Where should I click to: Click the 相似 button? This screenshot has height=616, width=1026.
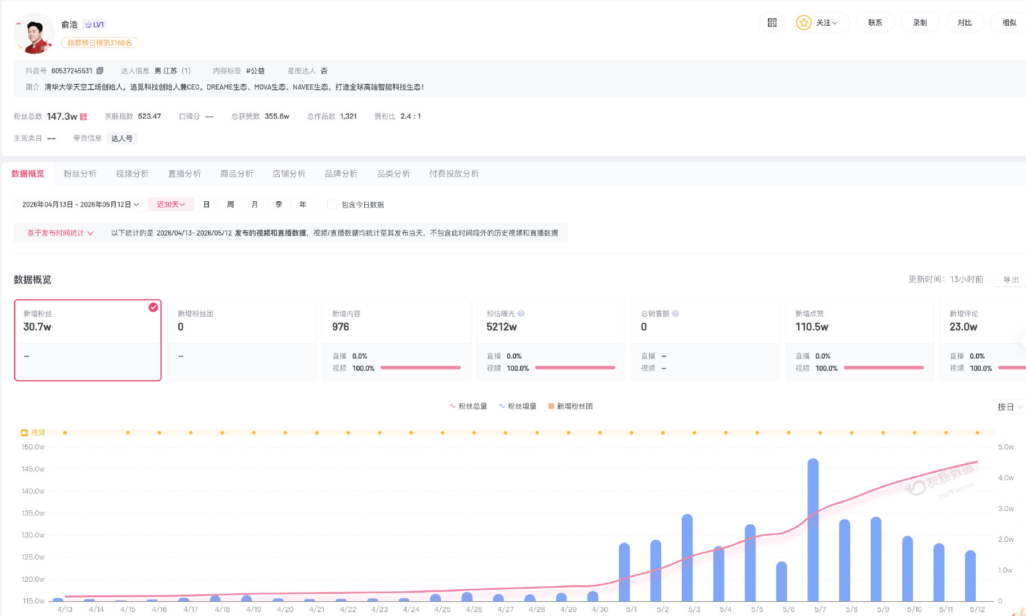point(1009,23)
